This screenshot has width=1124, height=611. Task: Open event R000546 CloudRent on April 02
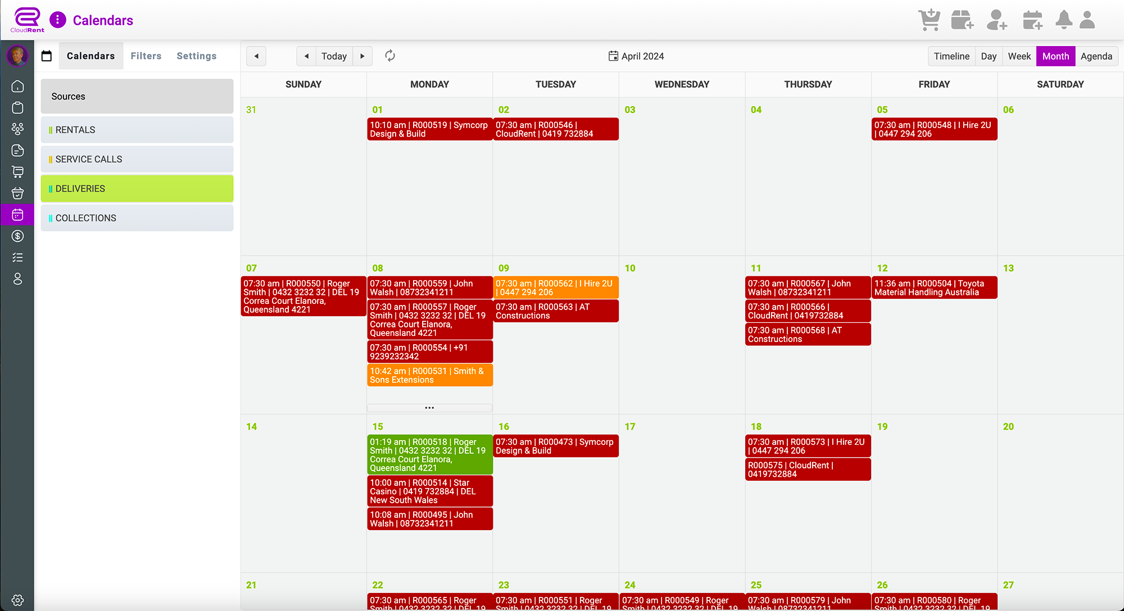coord(556,129)
